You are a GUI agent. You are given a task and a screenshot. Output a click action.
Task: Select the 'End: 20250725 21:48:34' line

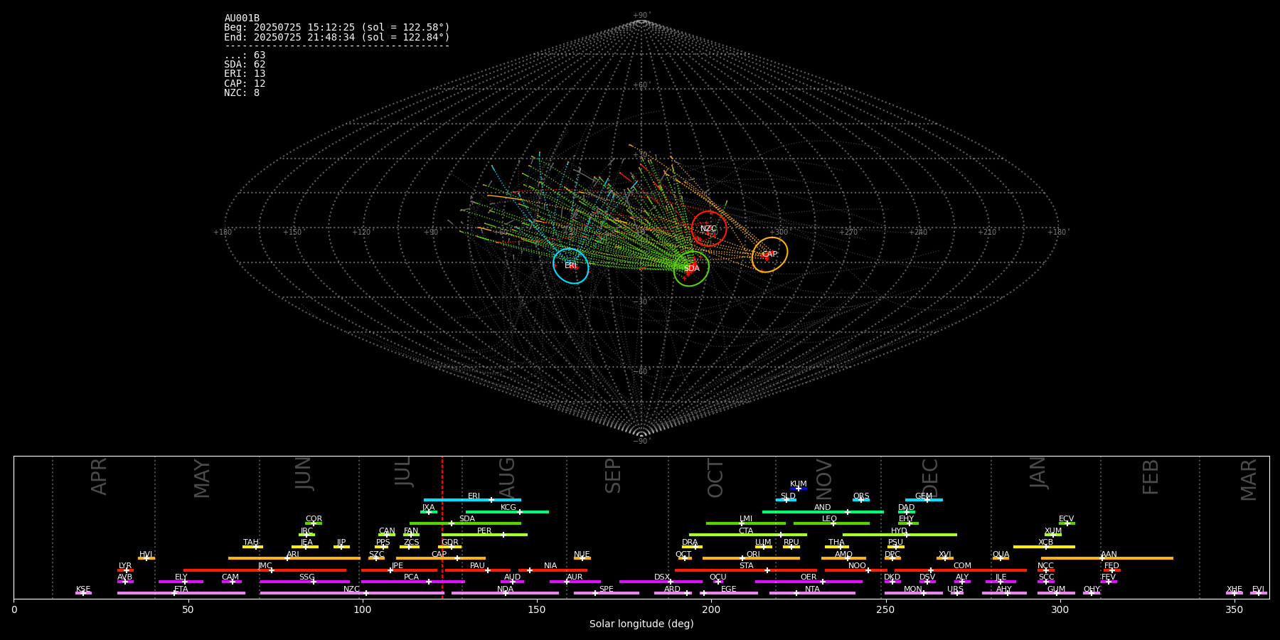click(x=337, y=37)
